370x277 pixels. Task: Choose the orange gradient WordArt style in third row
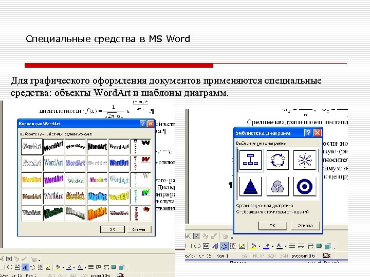pyautogui.click(x=32, y=180)
